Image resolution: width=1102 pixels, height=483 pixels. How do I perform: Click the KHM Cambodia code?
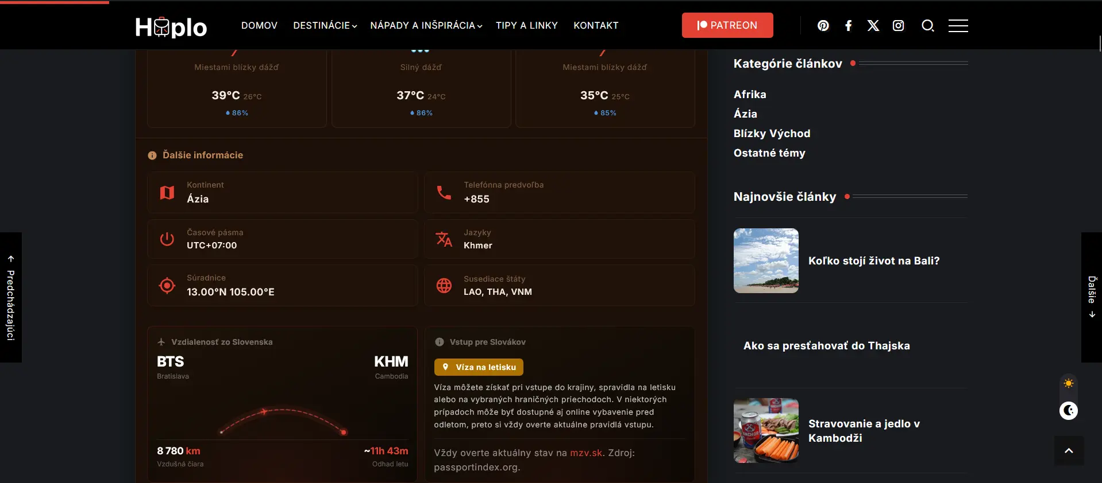coord(391,362)
